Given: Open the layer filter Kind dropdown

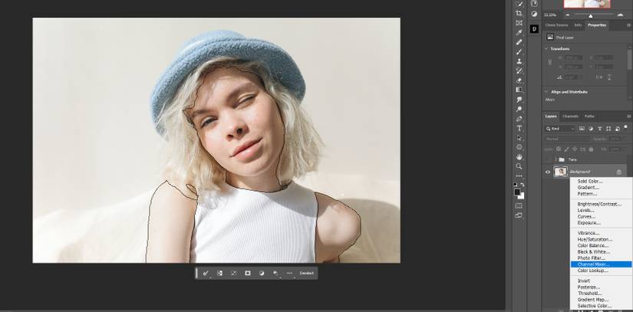Looking at the screenshot, I should (x=560, y=129).
